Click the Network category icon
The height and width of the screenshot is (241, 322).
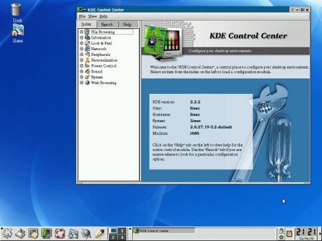[87, 49]
